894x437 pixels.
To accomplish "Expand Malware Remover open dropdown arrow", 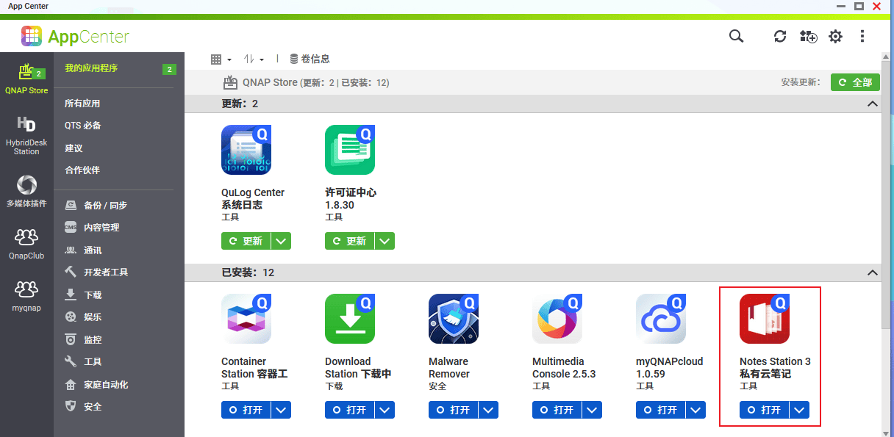I will [489, 410].
